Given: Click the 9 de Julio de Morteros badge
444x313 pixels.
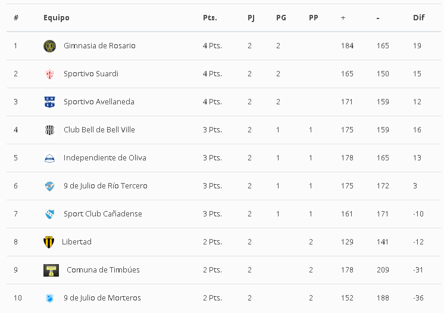Looking at the screenshot, I should pyautogui.click(x=49, y=298).
